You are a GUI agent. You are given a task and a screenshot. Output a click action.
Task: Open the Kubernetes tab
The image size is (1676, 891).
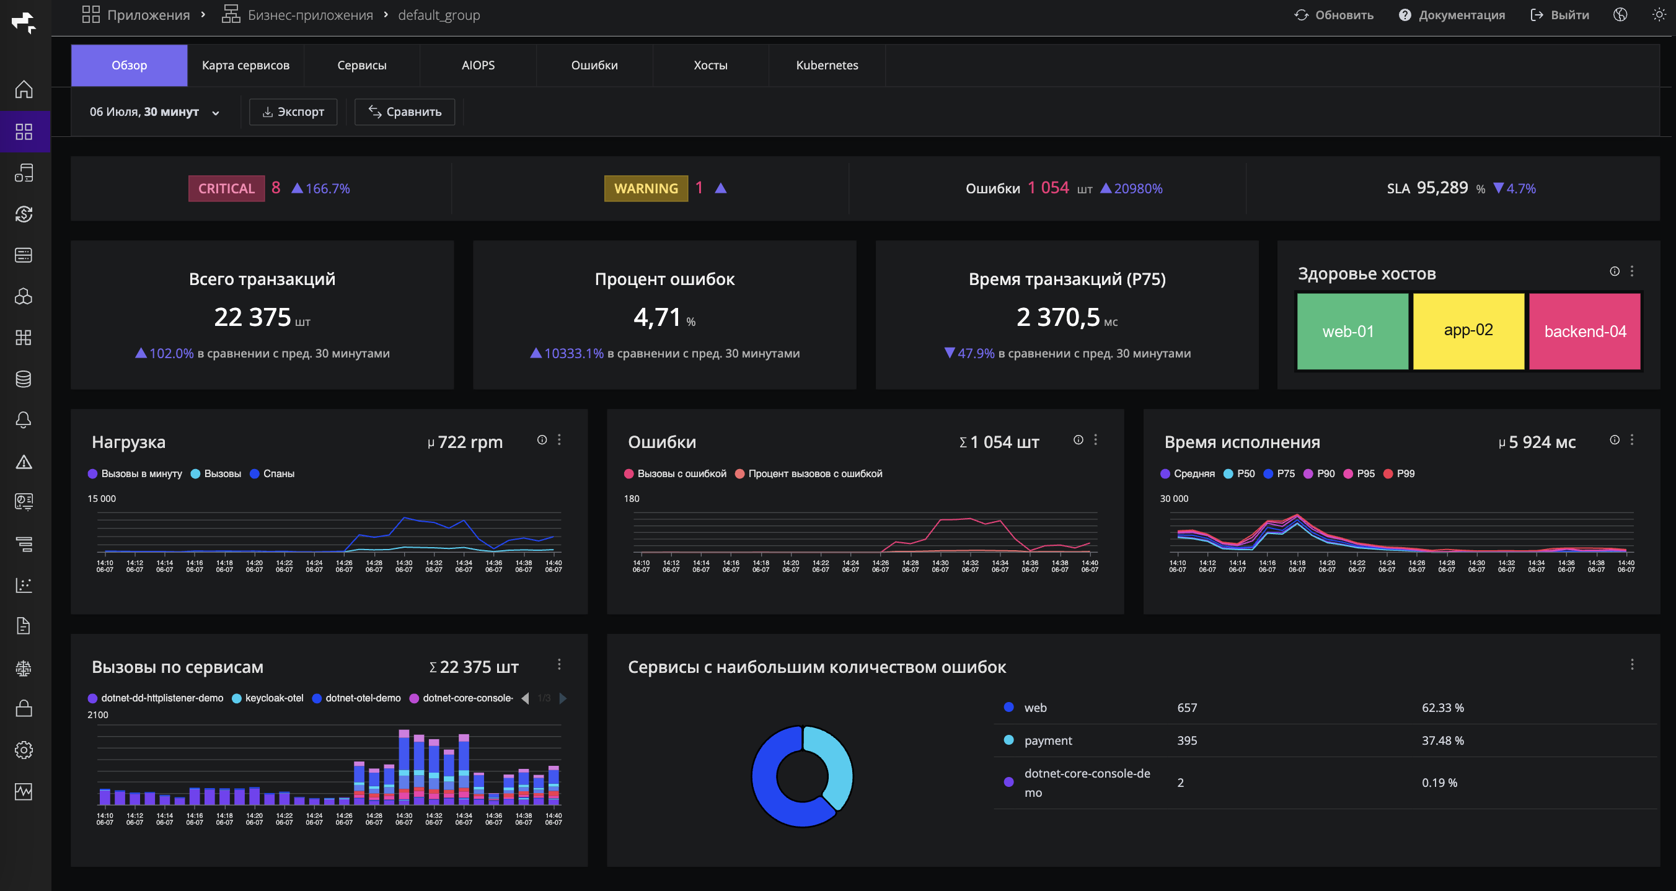point(827,65)
